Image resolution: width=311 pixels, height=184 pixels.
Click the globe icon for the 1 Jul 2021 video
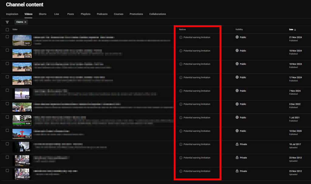(x=237, y=118)
